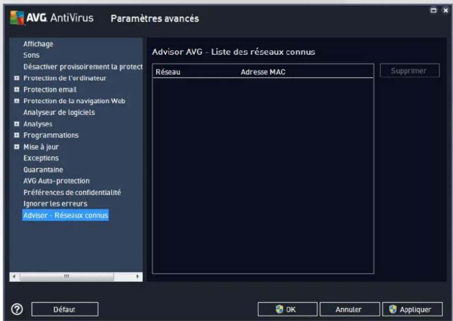
Task: Expand Protection de l'ordinateur node
Action: [17, 78]
